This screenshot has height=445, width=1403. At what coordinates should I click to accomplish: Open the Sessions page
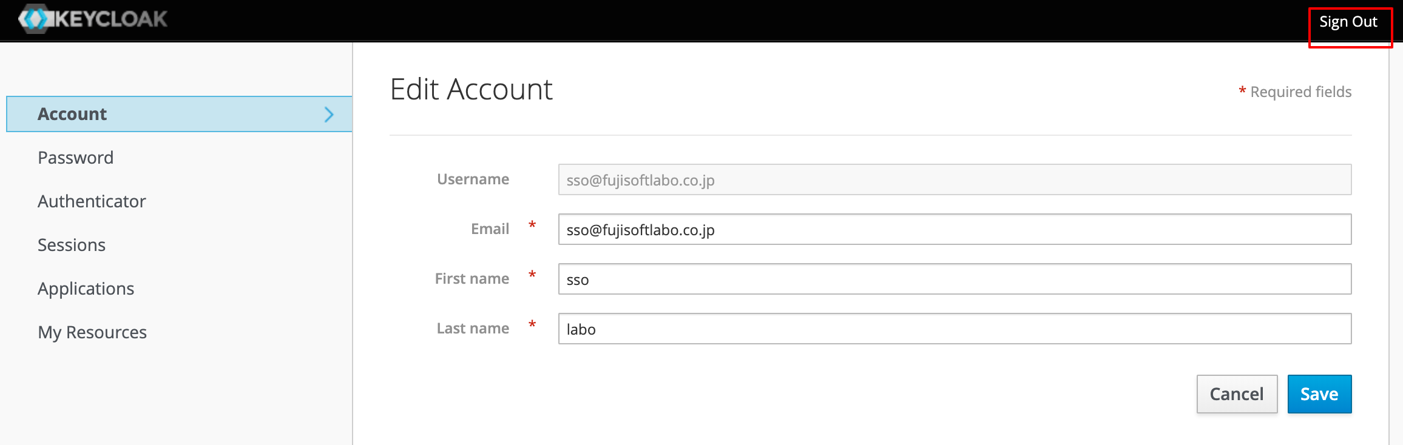click(72, 245)
